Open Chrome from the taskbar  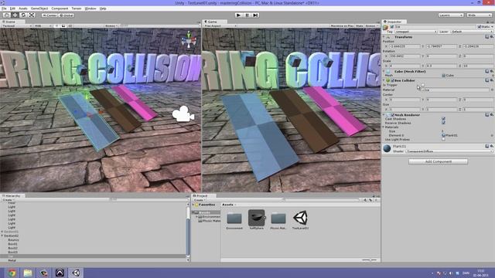[x=12, y=273]
